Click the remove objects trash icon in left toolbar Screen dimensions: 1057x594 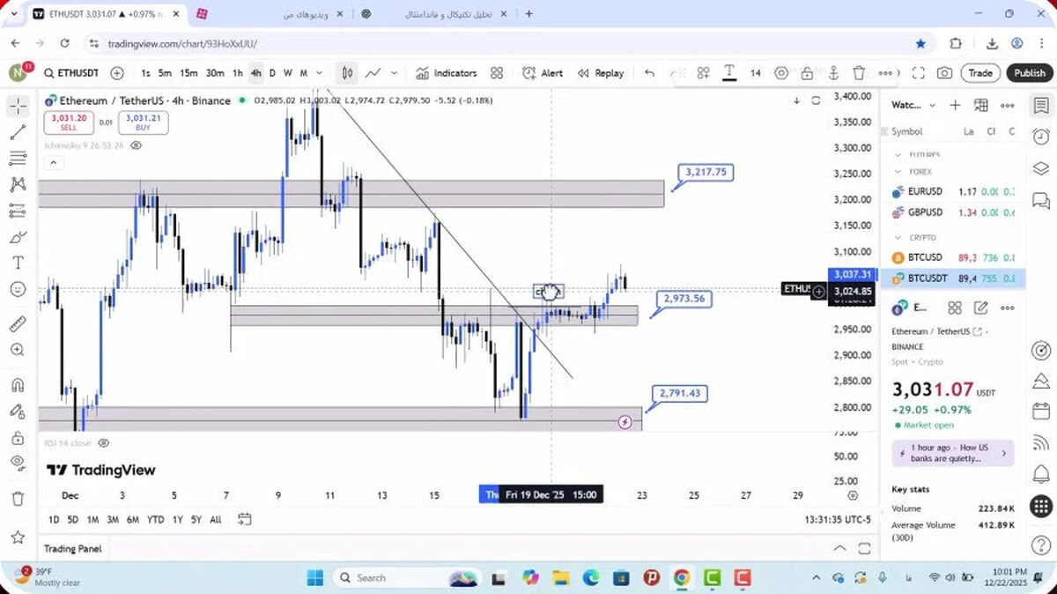tap(18, 499)
